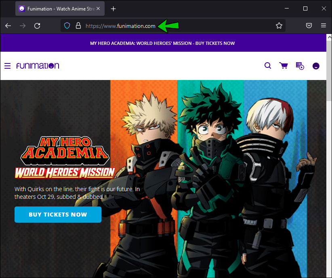Select the Funimation browser tab

tap(57, 8)
